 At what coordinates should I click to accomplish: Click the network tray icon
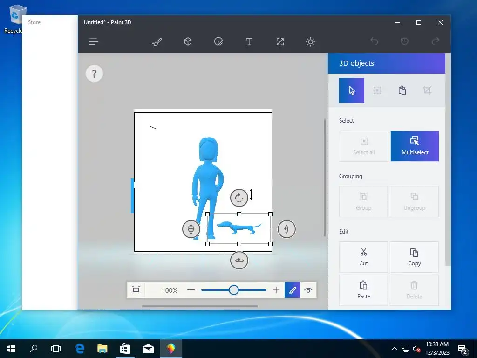pos(406,349)
